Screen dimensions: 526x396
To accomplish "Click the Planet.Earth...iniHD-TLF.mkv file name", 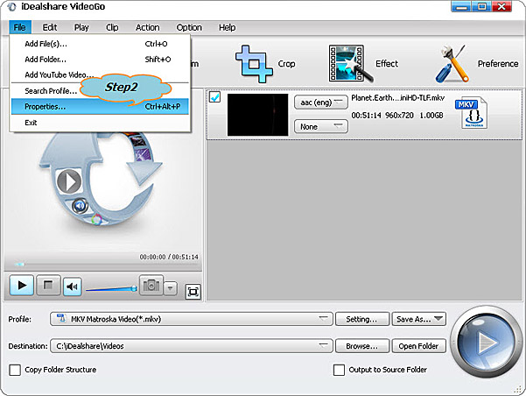I will pos(398,98).
